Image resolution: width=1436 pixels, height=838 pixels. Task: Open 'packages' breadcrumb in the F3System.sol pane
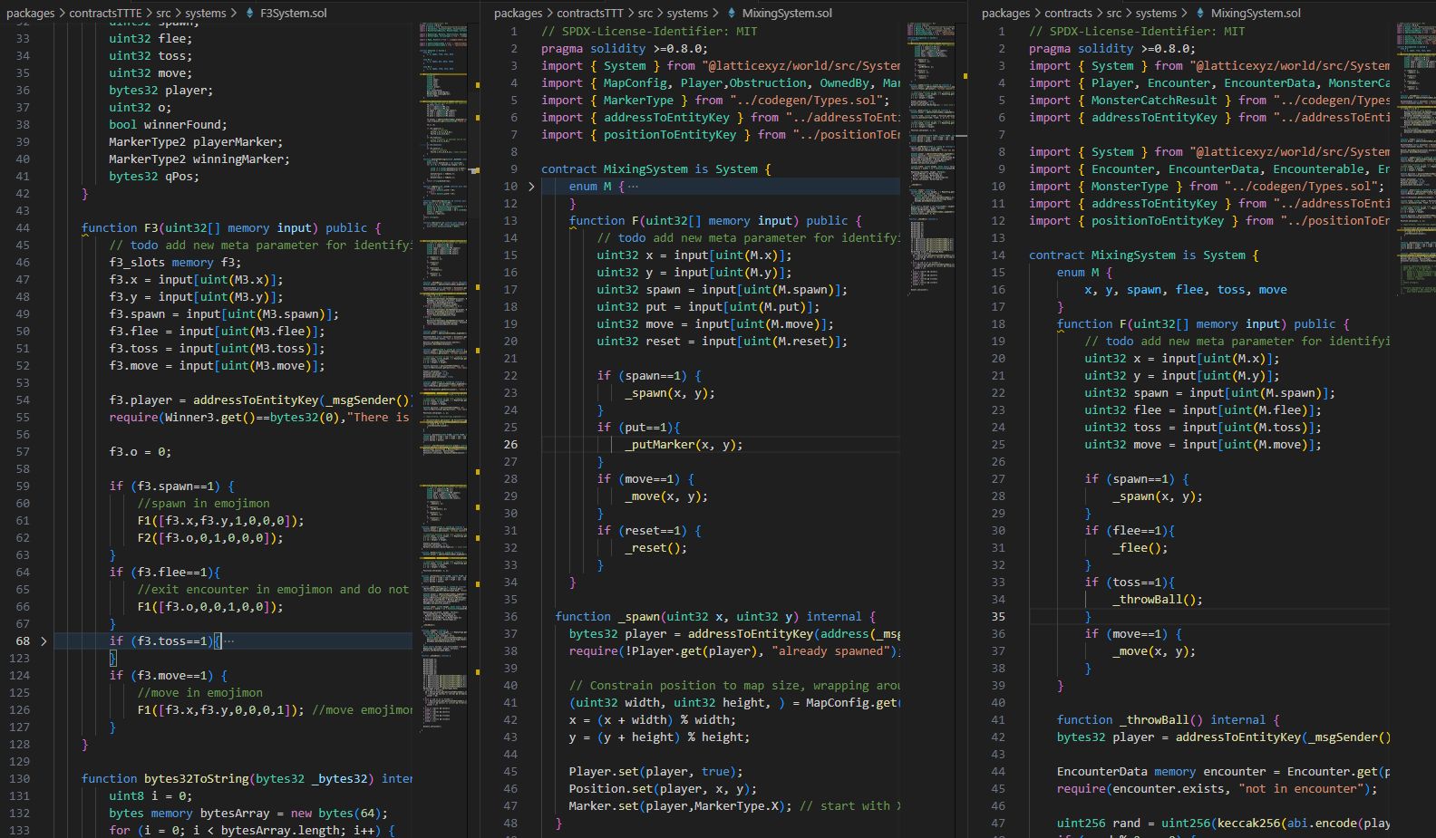32,14
